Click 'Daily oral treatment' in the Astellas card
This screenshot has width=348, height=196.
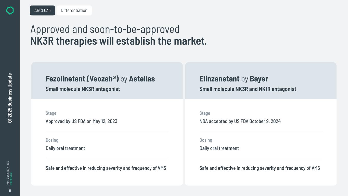click(65, 148)
